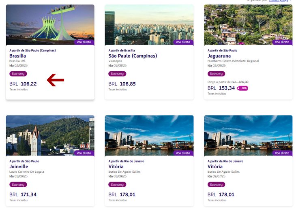
Task: Click Economy tag on São Paulo (Campinas) card
Action: (117, 74)
